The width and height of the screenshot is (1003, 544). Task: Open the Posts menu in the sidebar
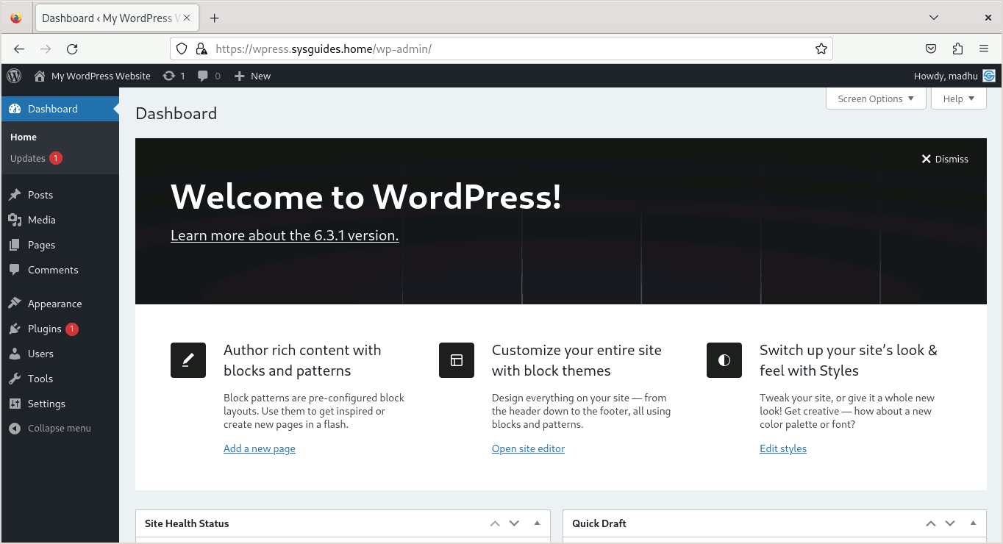click(39, 194)
